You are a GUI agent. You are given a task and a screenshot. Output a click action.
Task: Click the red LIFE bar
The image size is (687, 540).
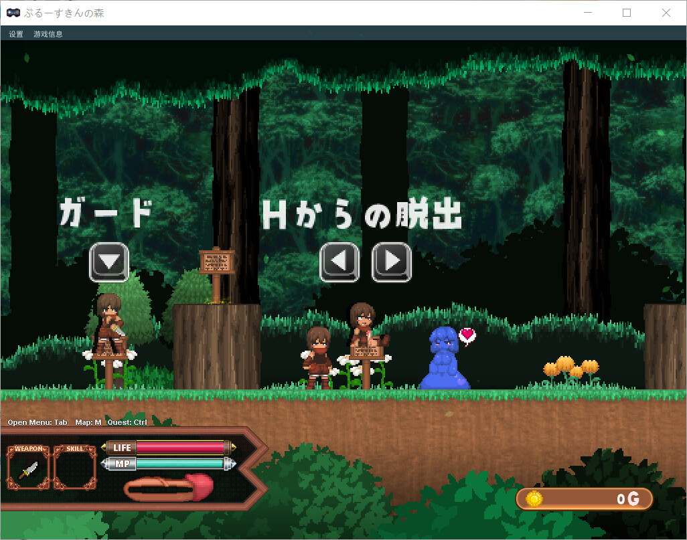179,447
